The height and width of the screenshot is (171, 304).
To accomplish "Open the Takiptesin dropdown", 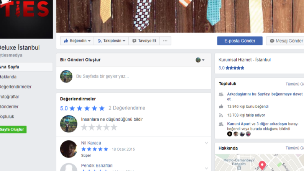I will click(x=124, y=41).
